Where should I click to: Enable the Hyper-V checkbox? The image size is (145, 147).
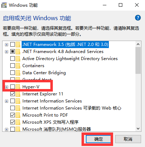[12, 87]
